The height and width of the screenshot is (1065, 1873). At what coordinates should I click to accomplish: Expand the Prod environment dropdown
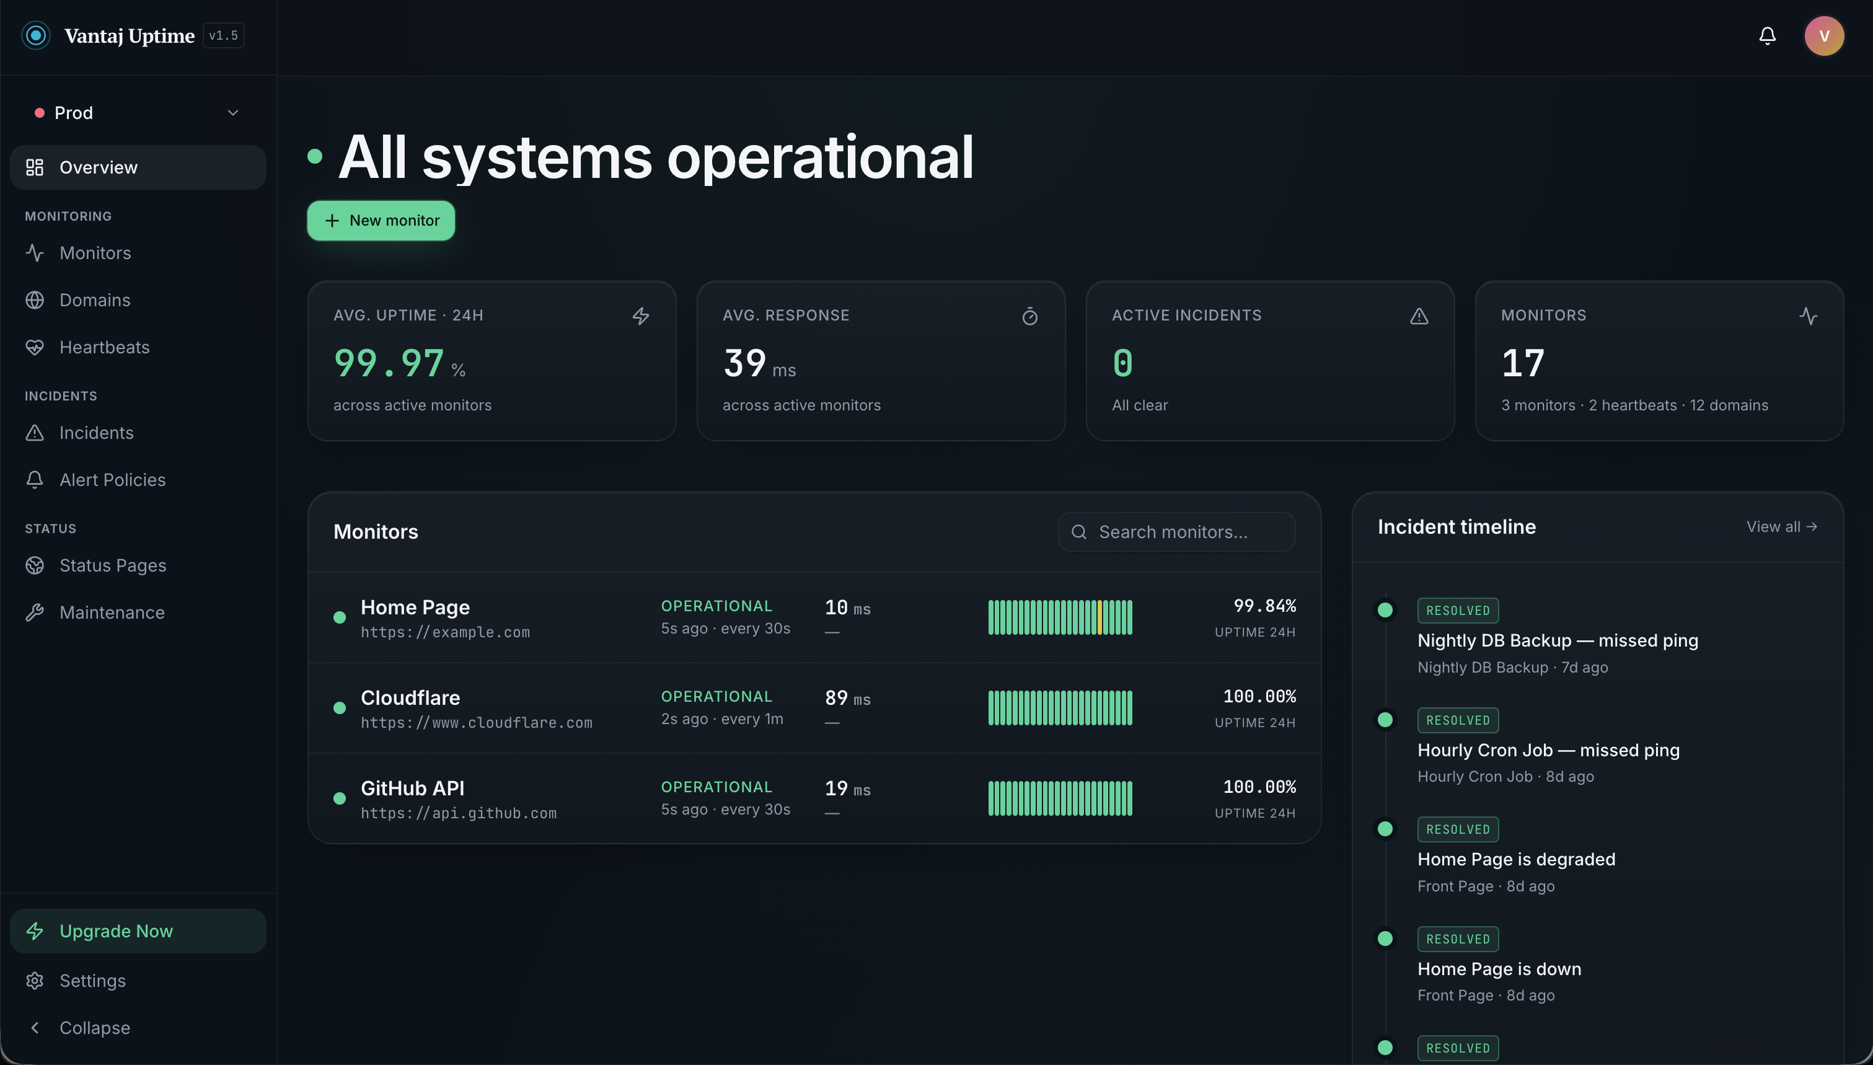point(138,113)
